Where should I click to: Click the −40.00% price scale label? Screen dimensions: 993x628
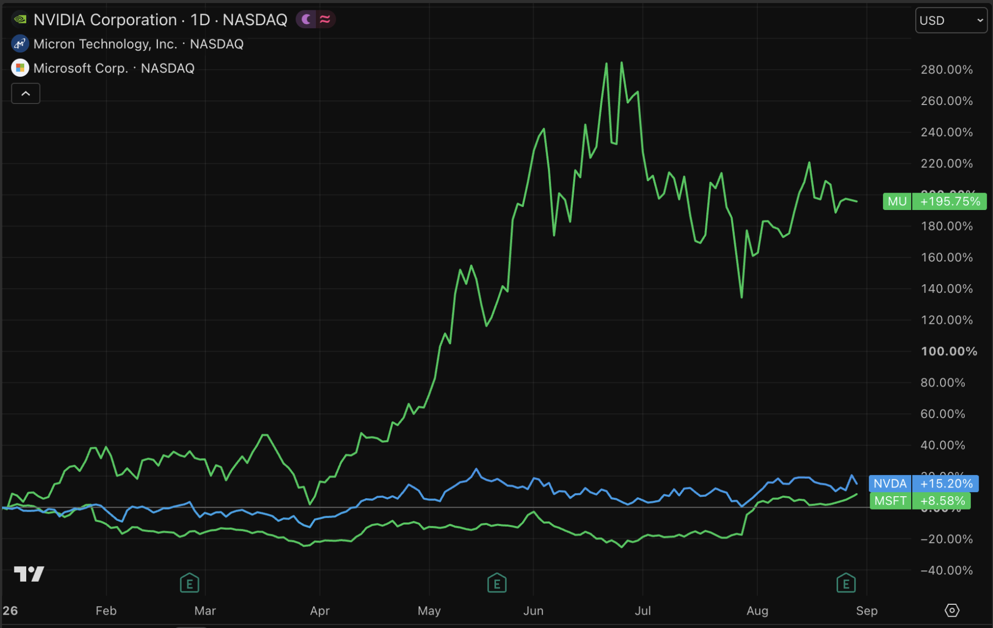pyautogui.click(x=947, y=570)
